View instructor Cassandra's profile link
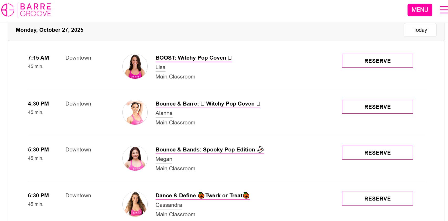Image resolution: width=448 pixels, height=221 pixels. coord(169,205)
